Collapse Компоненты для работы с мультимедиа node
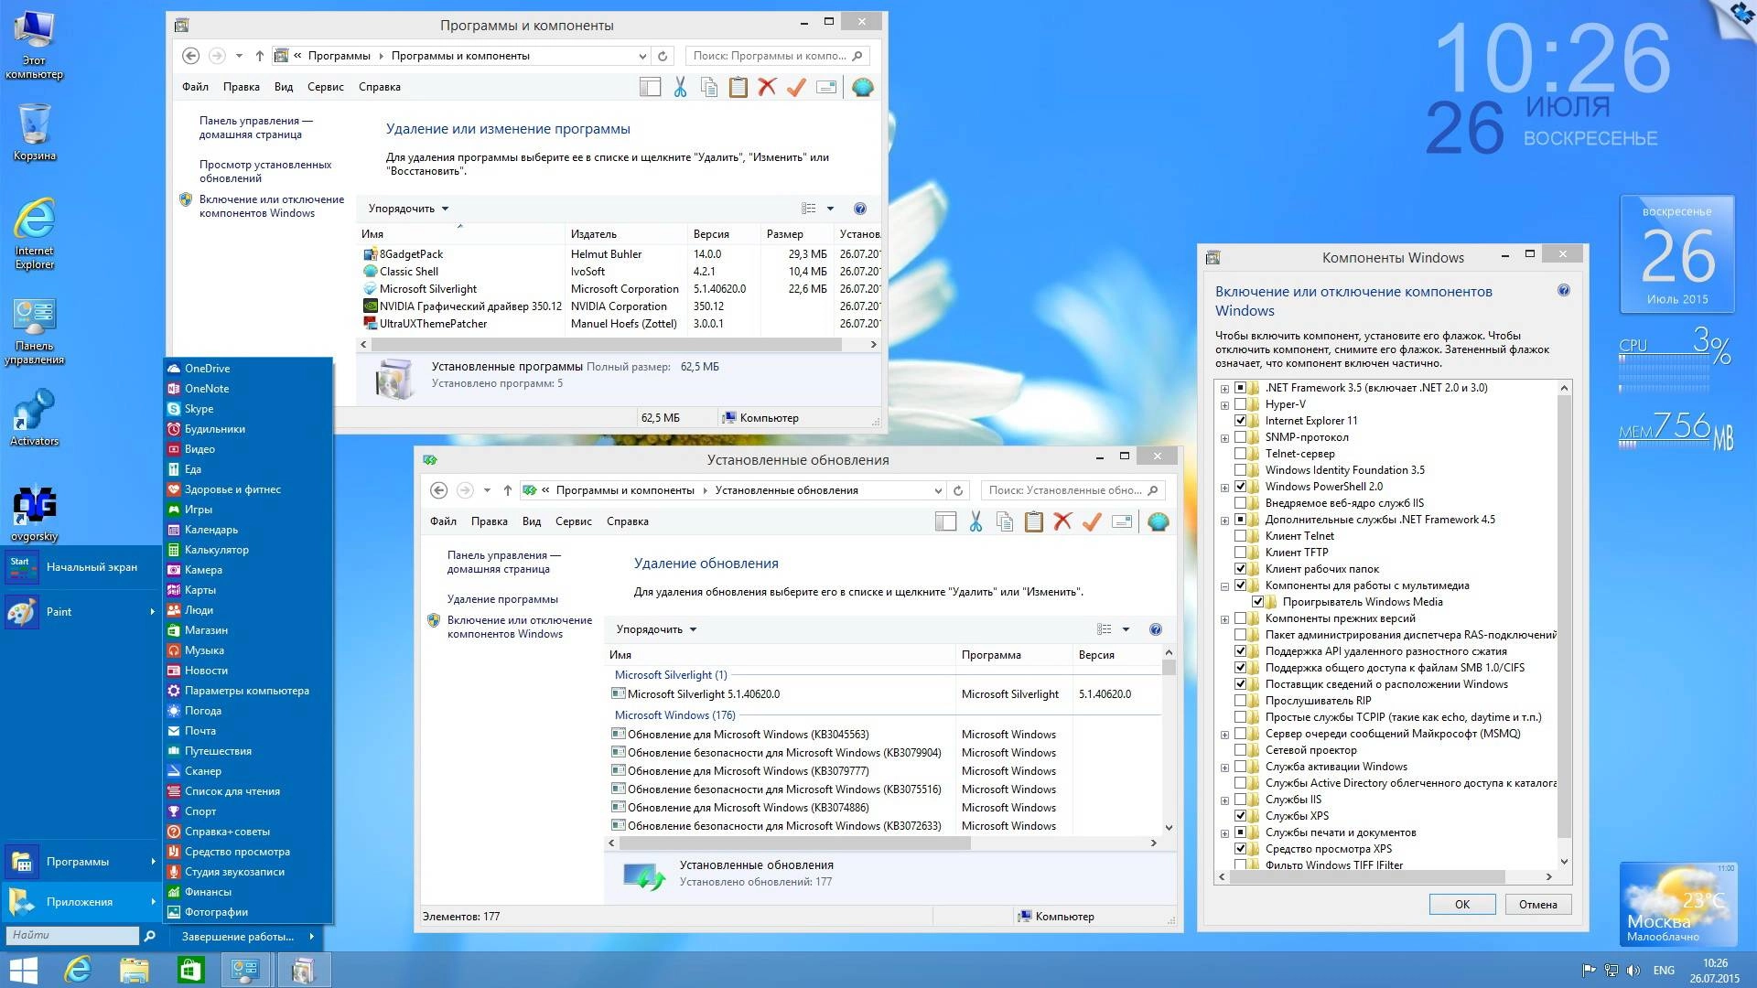 (1223, 585)
